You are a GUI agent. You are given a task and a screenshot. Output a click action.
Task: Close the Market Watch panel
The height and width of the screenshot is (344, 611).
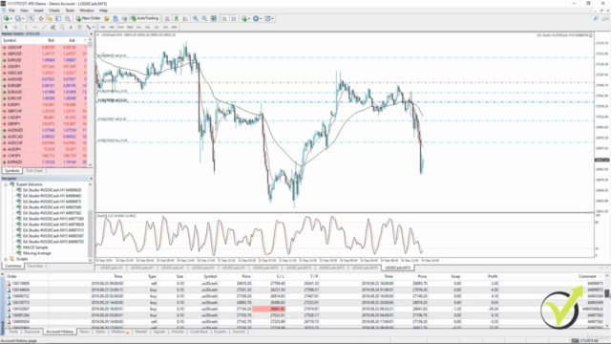coord(91,34)
